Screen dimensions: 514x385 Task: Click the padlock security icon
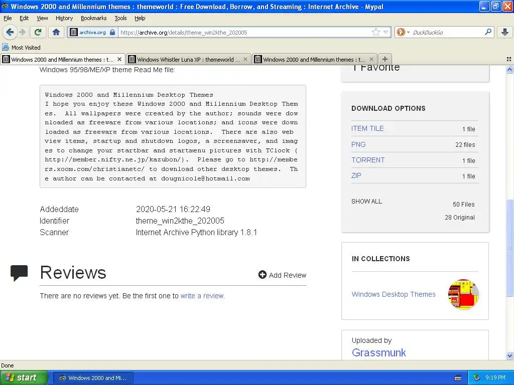(x=112, y=32)
